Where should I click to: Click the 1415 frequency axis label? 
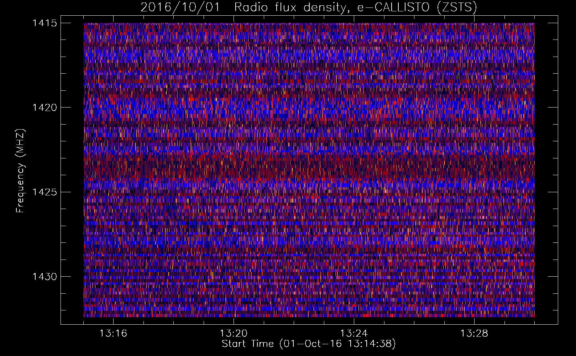(44, 23)
